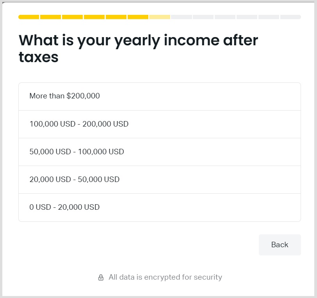Click the second gray progress segment

[x=203, y=17]
